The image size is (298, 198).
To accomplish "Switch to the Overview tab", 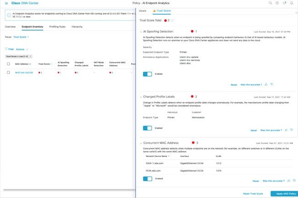I will point(10,27).
